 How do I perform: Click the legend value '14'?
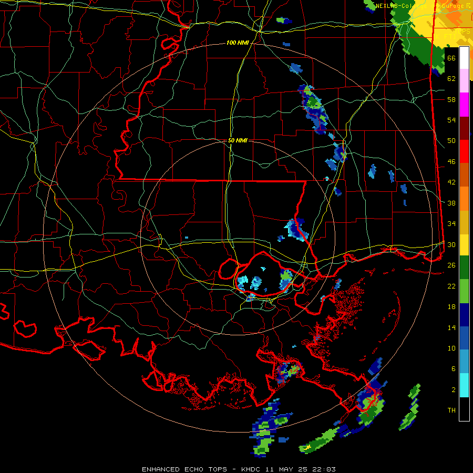coord(451,327)
